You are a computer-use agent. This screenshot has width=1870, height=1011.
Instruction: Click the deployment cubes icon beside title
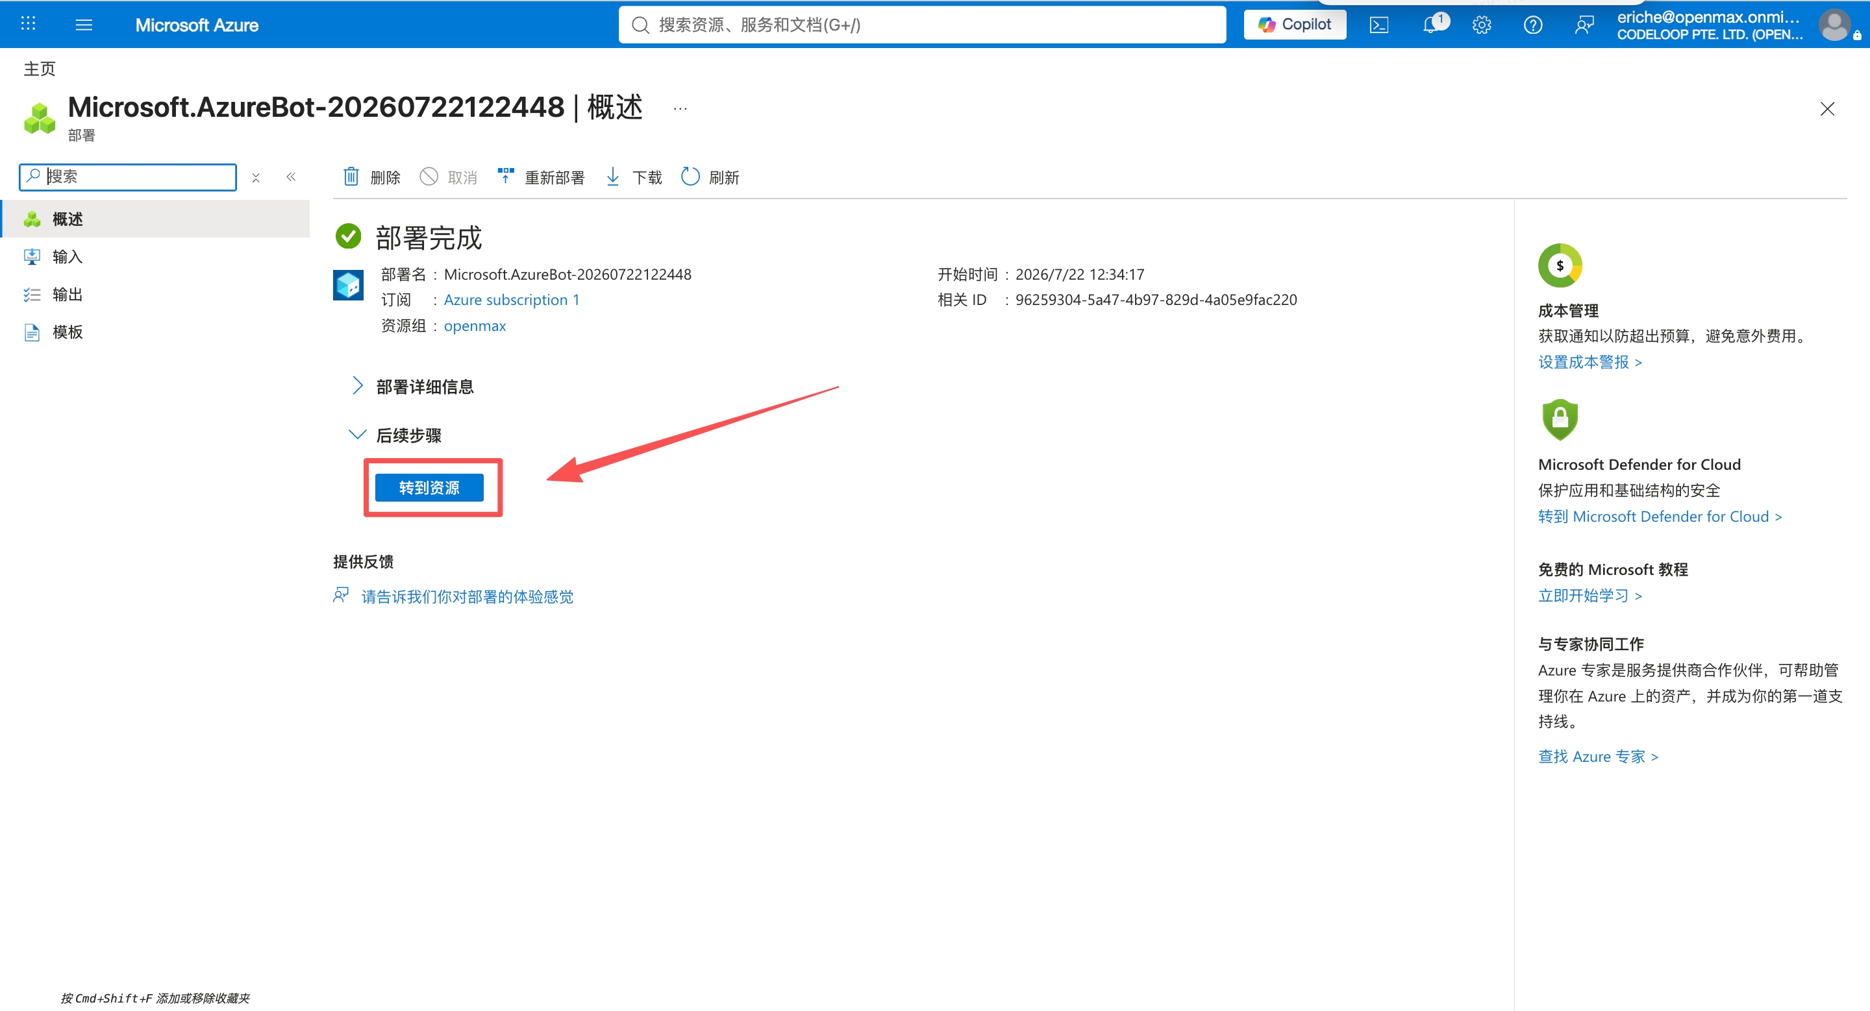pos(39,117)
